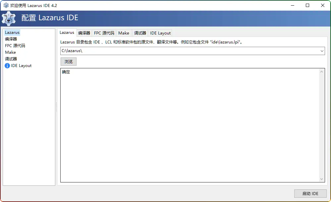Expand the Lazarus directory dropdown arrow
Viewport: 331px width, 202px height.
click(x=322, y=51)
